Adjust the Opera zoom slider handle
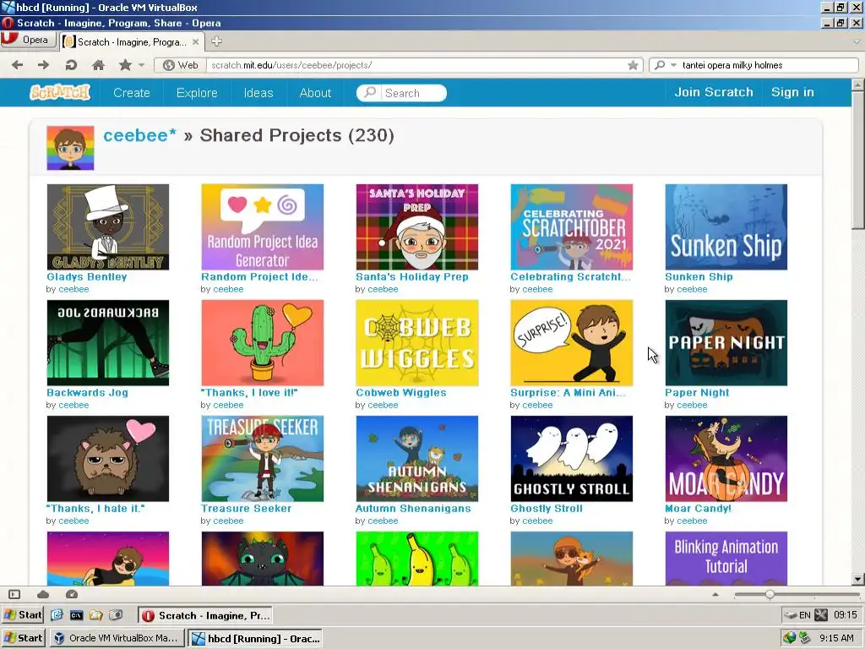 pos(770,594)
